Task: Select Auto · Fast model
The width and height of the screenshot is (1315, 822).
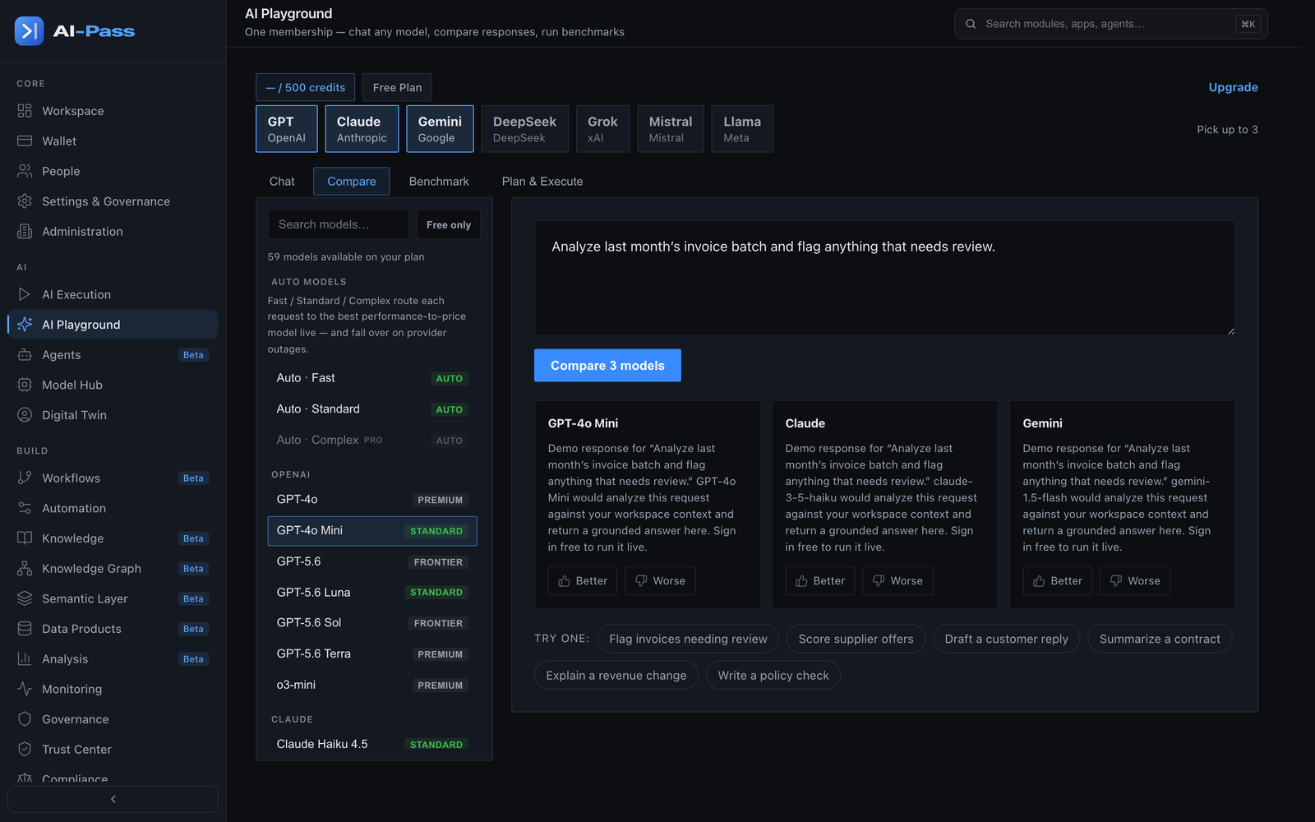Action: coord(372,378)
